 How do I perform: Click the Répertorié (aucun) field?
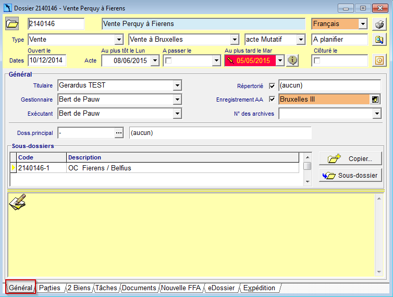tap(329, 85)
